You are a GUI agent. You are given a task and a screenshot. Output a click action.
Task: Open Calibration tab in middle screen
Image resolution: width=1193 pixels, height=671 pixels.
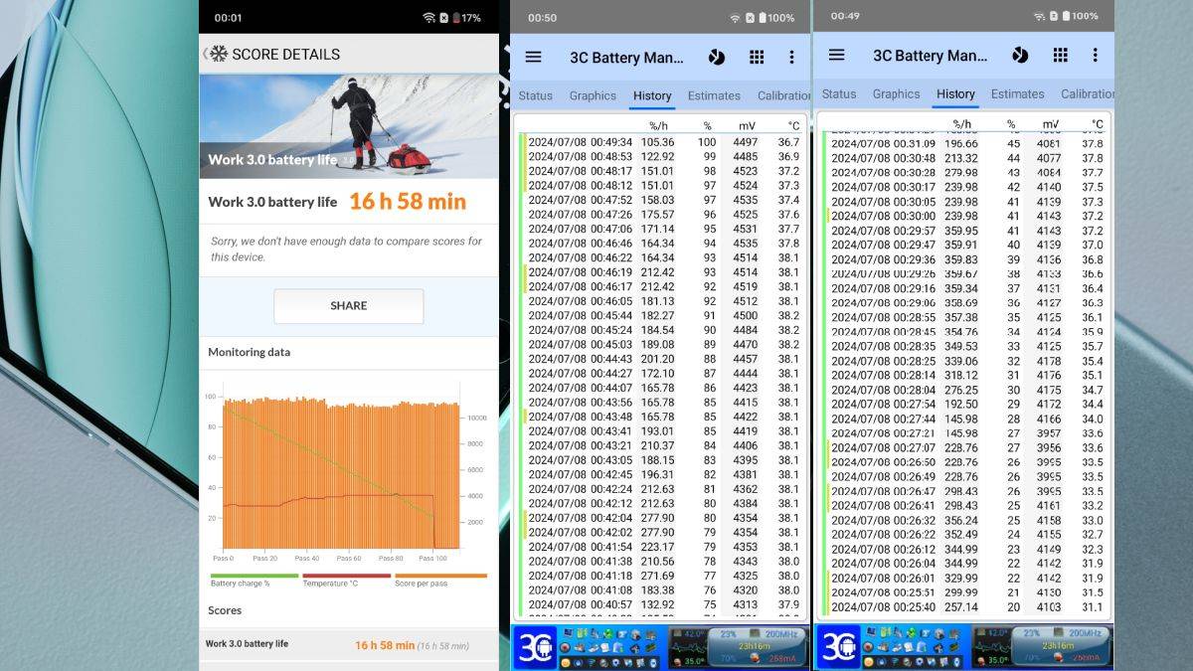click(x=782, y=95)
